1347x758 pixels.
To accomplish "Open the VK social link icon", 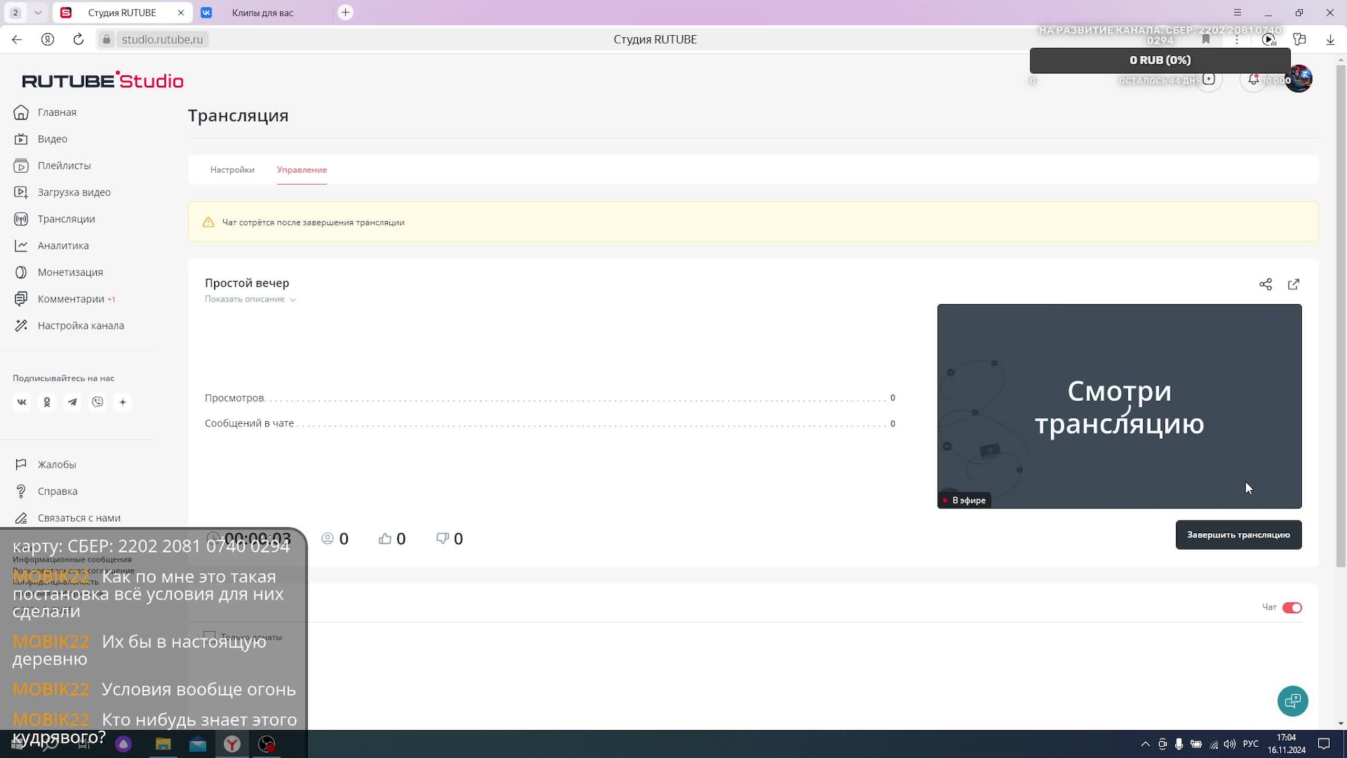I will pyautogui.click(x=22, y=402).
